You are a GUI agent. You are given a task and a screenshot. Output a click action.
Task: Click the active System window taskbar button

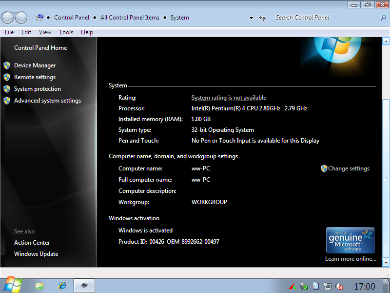84,286
